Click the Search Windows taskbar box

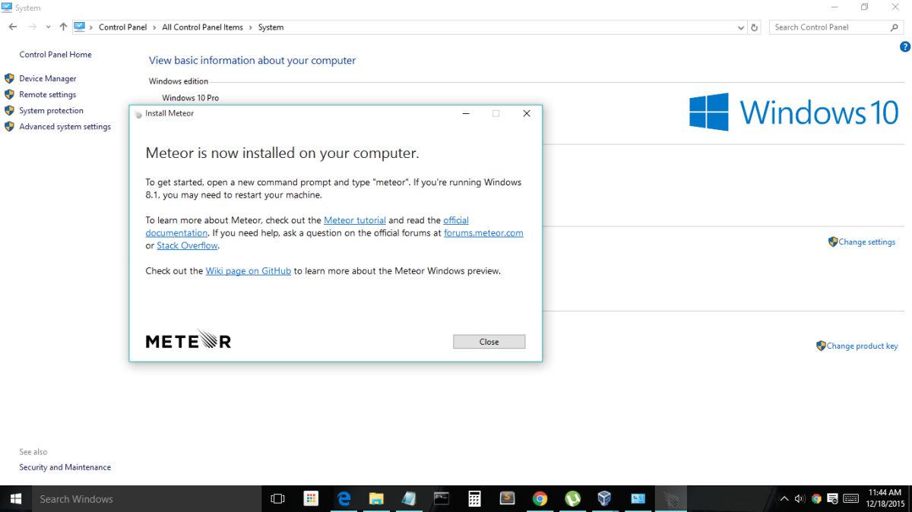(147, 498)
